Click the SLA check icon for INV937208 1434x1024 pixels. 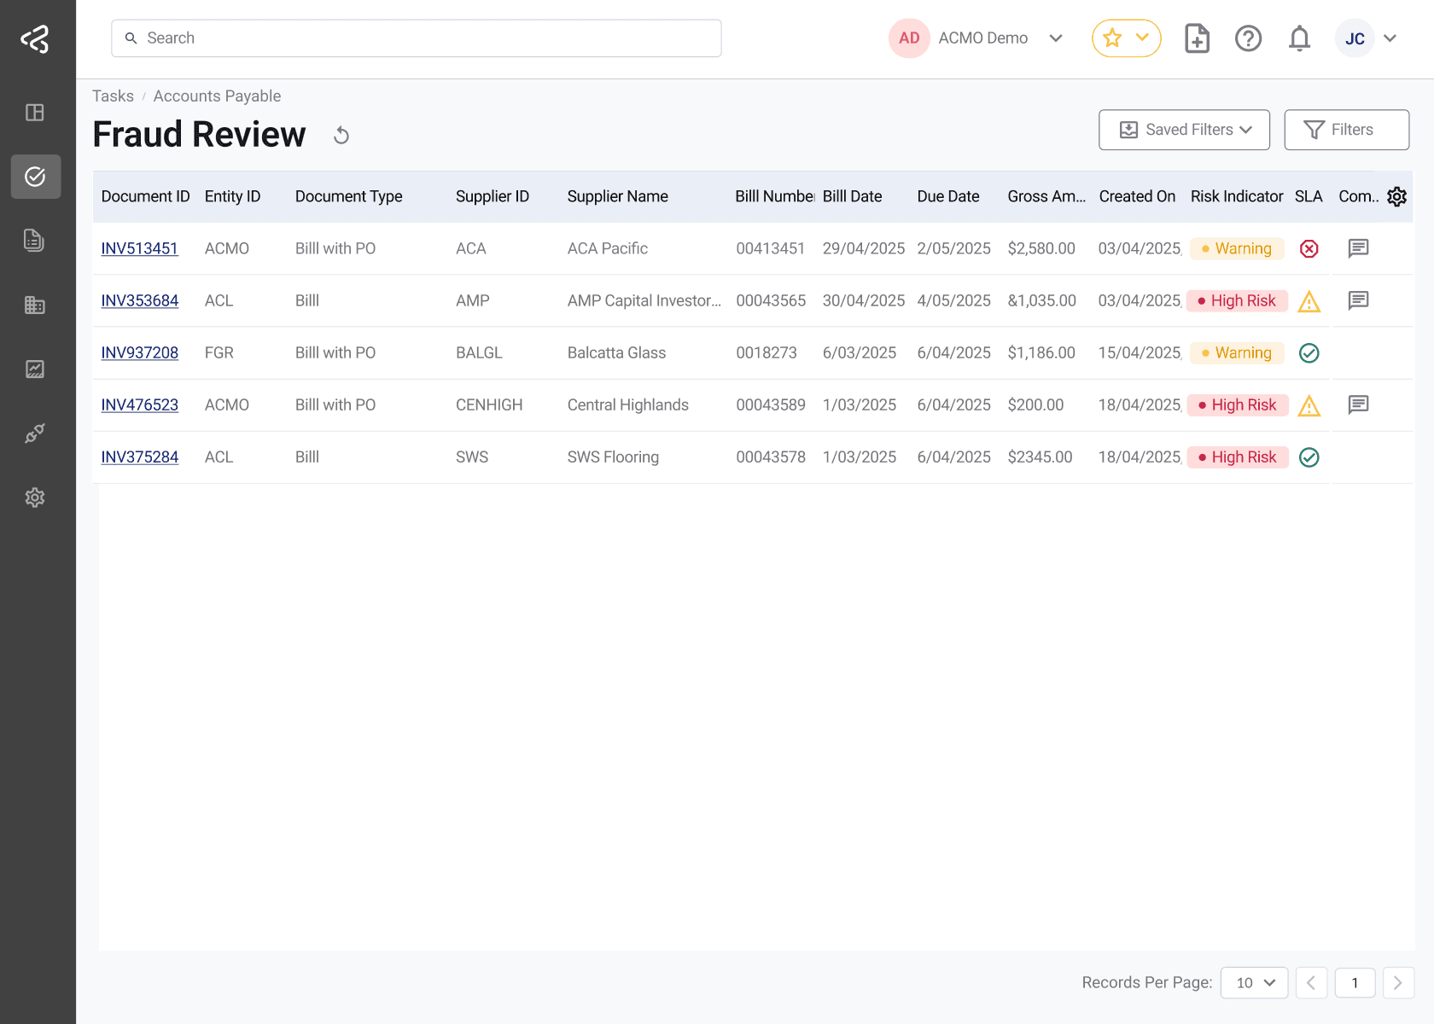[x=1309, y=352]
